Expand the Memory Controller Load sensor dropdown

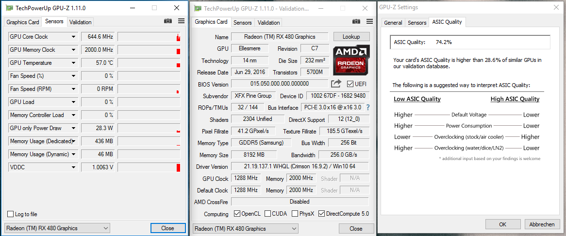(x=74, y=115)
